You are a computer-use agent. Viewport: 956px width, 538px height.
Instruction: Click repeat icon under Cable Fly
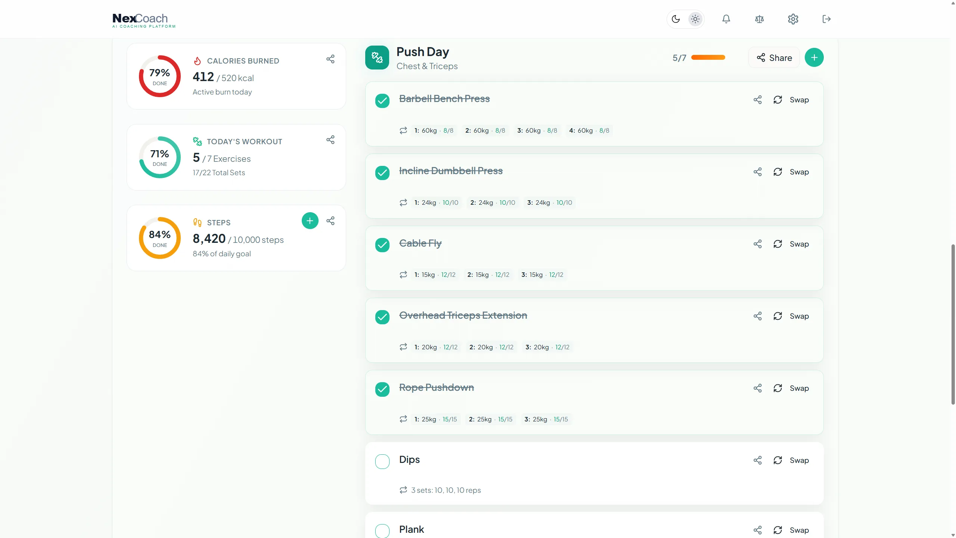click(403, 275)
